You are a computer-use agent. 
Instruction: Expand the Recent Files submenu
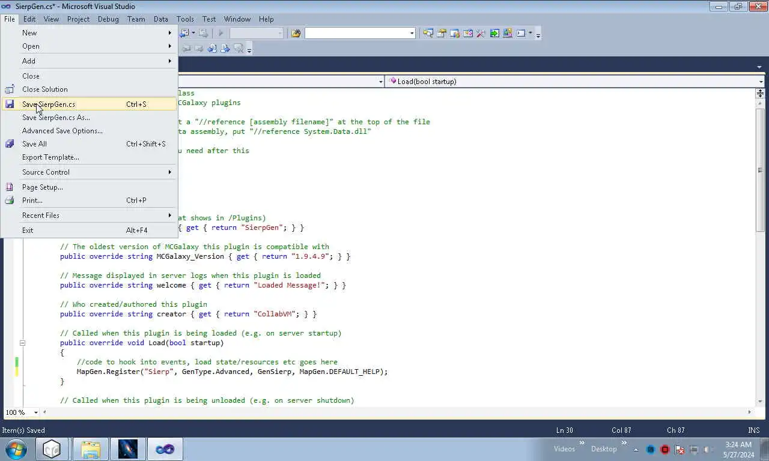(x=90, y=215)
